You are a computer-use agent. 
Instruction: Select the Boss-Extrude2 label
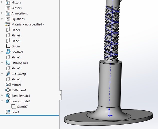(21, 101)
